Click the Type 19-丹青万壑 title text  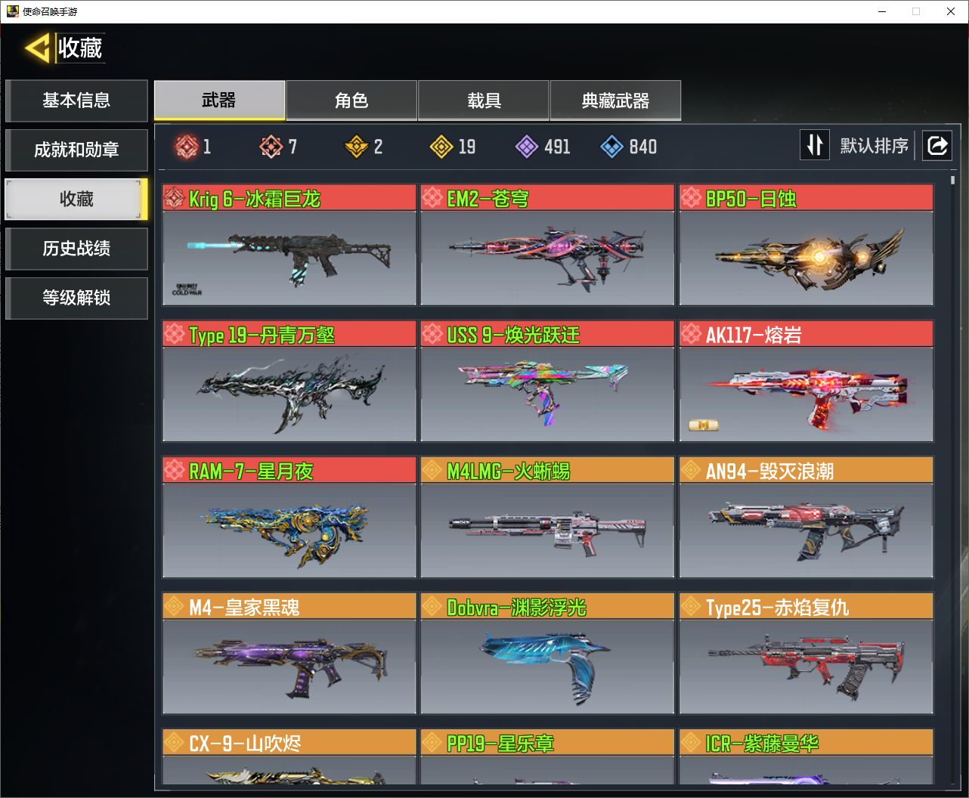pos(262,335)
